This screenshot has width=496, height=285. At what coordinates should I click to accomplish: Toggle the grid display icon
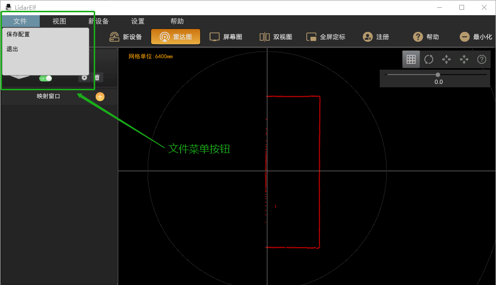[411, 59]
